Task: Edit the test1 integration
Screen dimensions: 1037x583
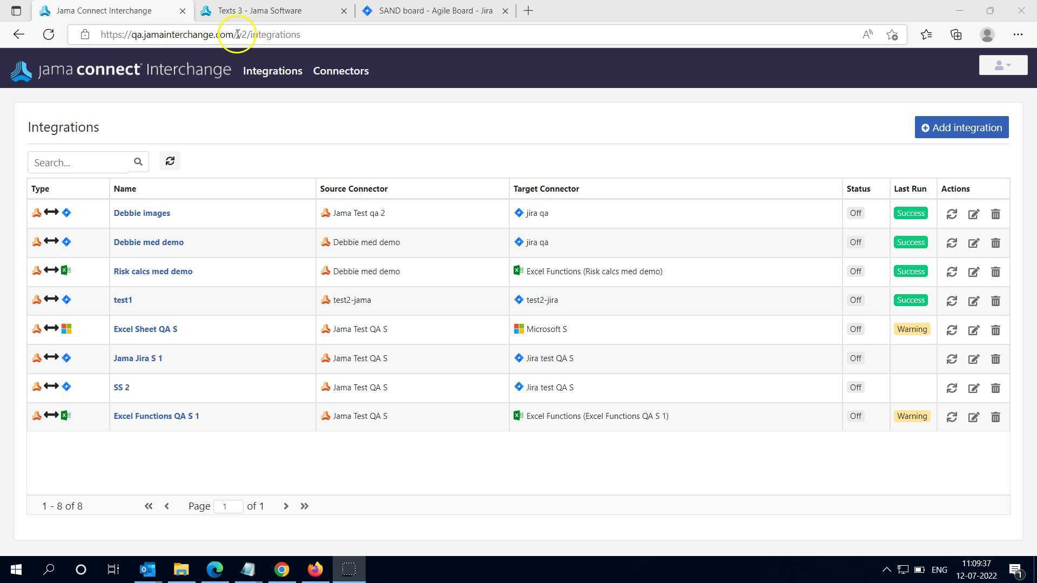Action: click(x=973, y=301)
